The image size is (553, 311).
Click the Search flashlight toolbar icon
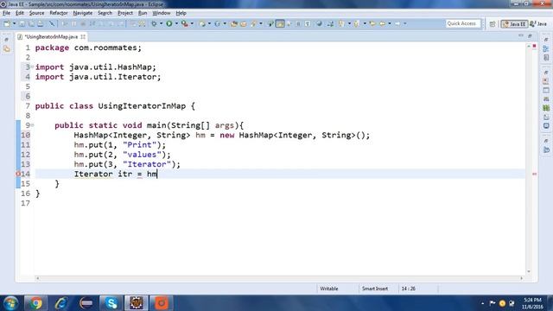click(253, 23)
